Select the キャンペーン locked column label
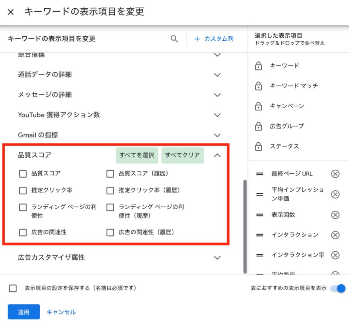Viewport: 349px width, 324px height. [287, 106]
